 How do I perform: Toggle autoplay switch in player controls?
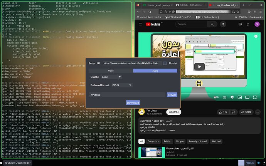216,97
